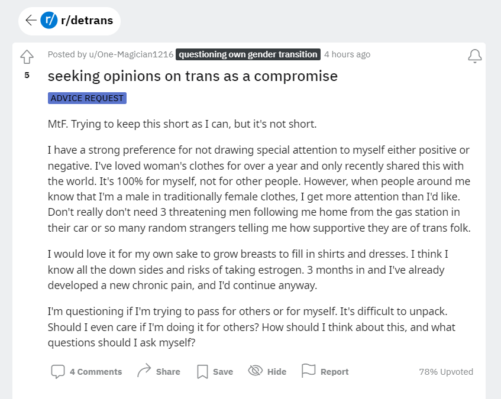The width and height of the screenshot is (501, 399).
Task: Open the r/detrans subreddit link
Action: tap(87, 21)
